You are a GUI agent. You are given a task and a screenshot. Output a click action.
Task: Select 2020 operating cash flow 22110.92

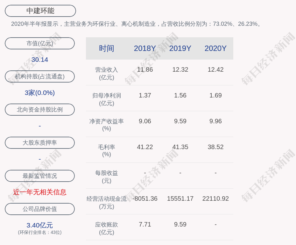pos(215,199)
